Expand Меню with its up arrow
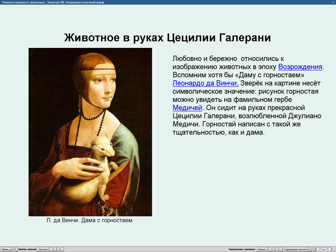Screen dimensions: 336x252 10,249
